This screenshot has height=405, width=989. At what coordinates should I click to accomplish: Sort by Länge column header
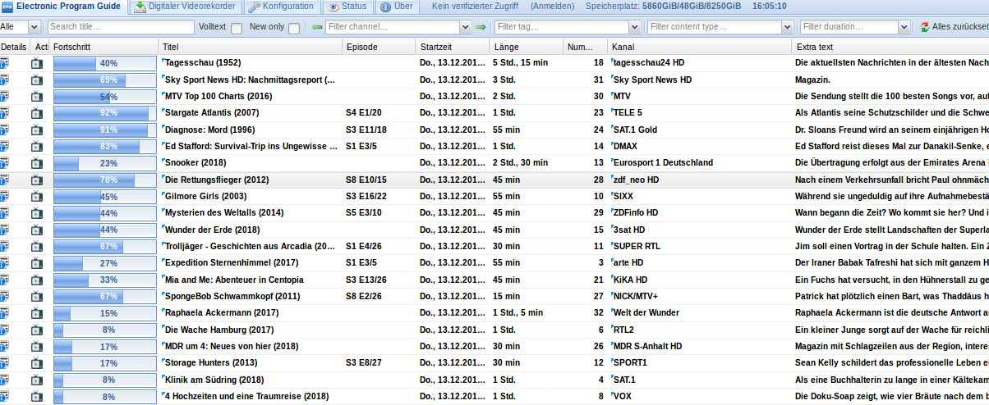coord(527,47)
